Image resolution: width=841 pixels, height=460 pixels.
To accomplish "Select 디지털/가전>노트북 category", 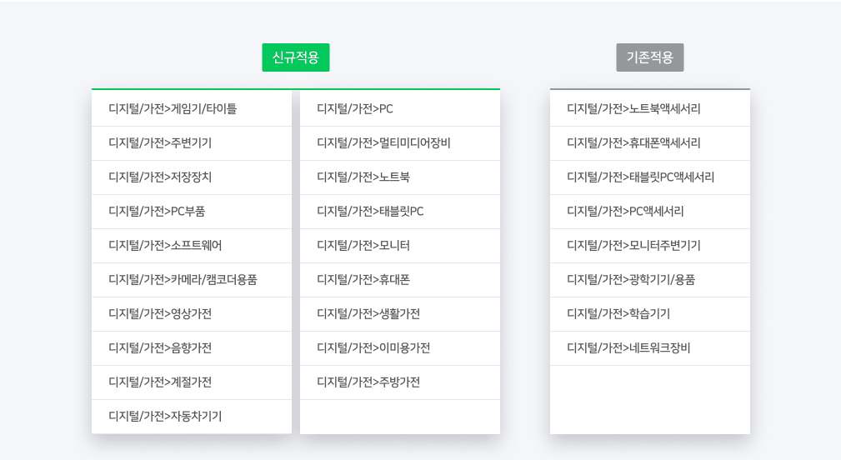I will tap(363, 177).
